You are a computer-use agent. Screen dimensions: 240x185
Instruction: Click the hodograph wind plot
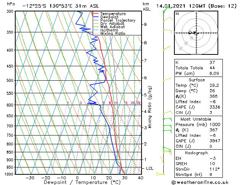click(196, 33)
